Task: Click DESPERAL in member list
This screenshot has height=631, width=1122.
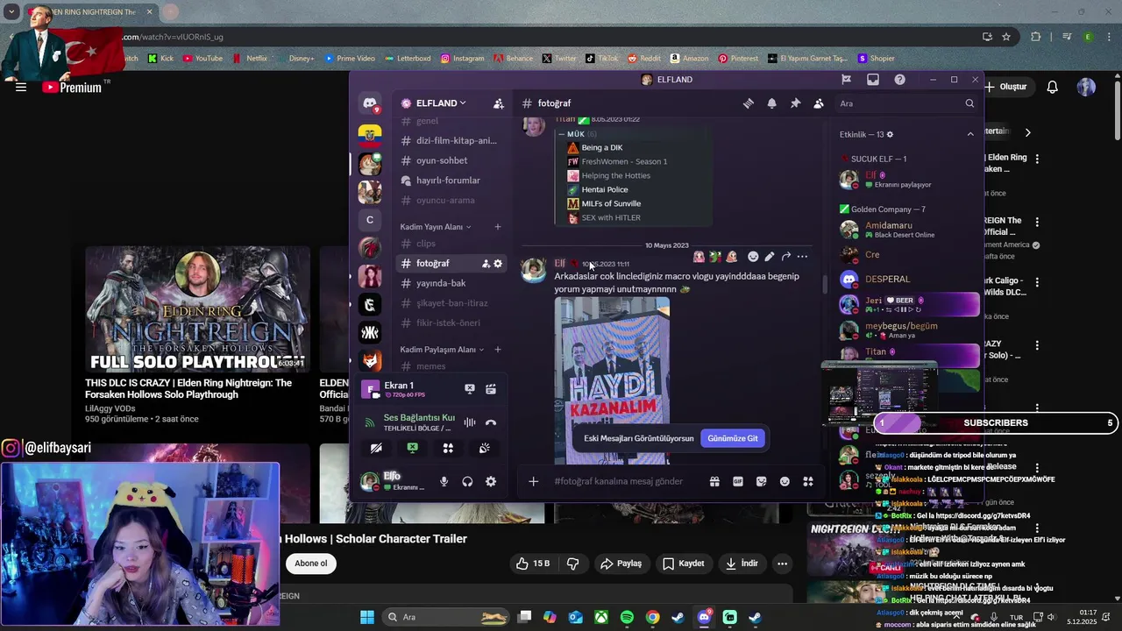Action: click(887, 279)
